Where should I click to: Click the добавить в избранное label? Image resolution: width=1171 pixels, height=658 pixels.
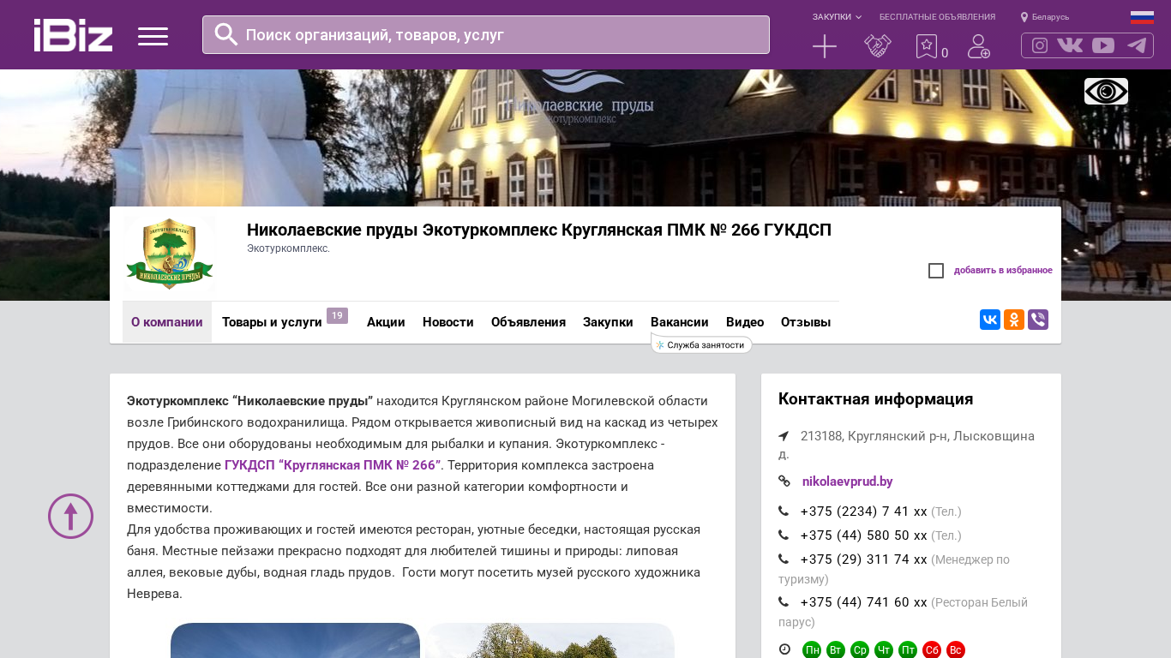click(1003, 271)
